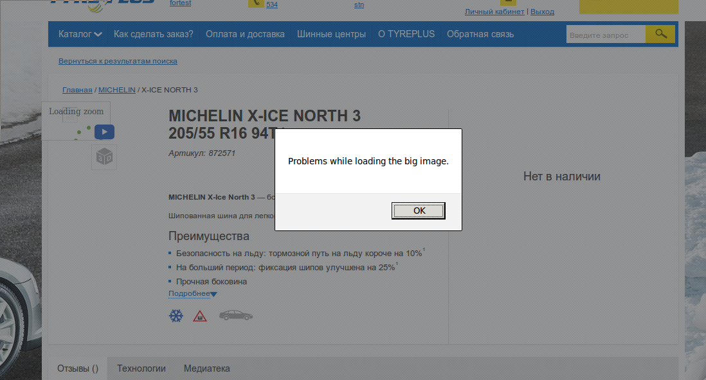
Task: Click the Преимущества heading
Action: pos(208,236)
